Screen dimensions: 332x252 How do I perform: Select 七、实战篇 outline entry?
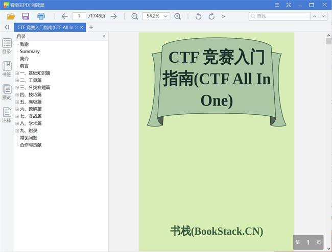click(31, 116)
